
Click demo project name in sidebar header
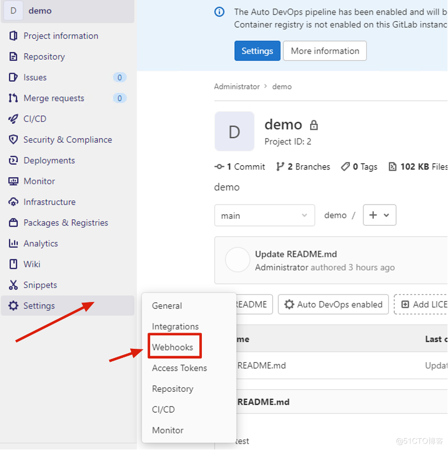(x=40, y=11)
